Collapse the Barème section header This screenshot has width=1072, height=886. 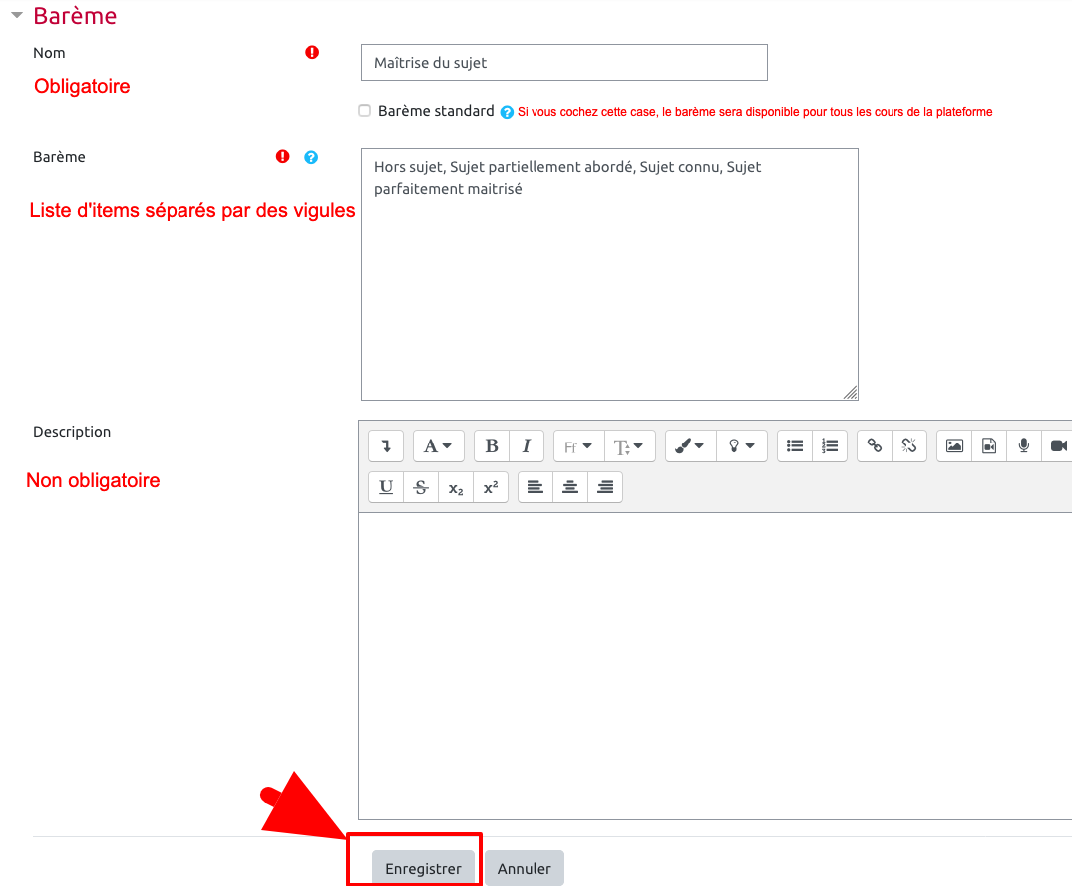[16, 16]
